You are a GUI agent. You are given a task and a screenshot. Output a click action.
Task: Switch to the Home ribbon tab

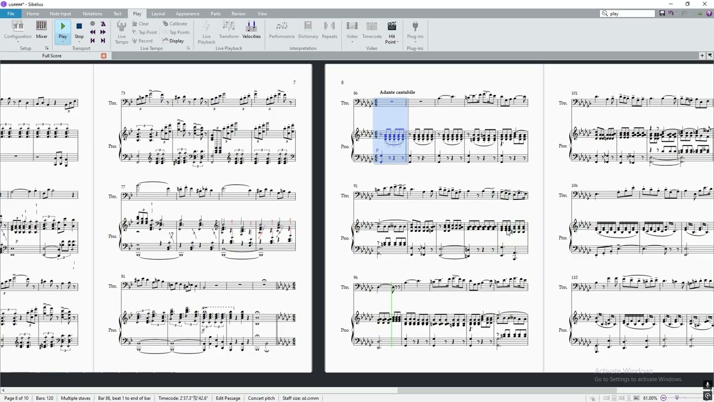click(x=33, y=13)
